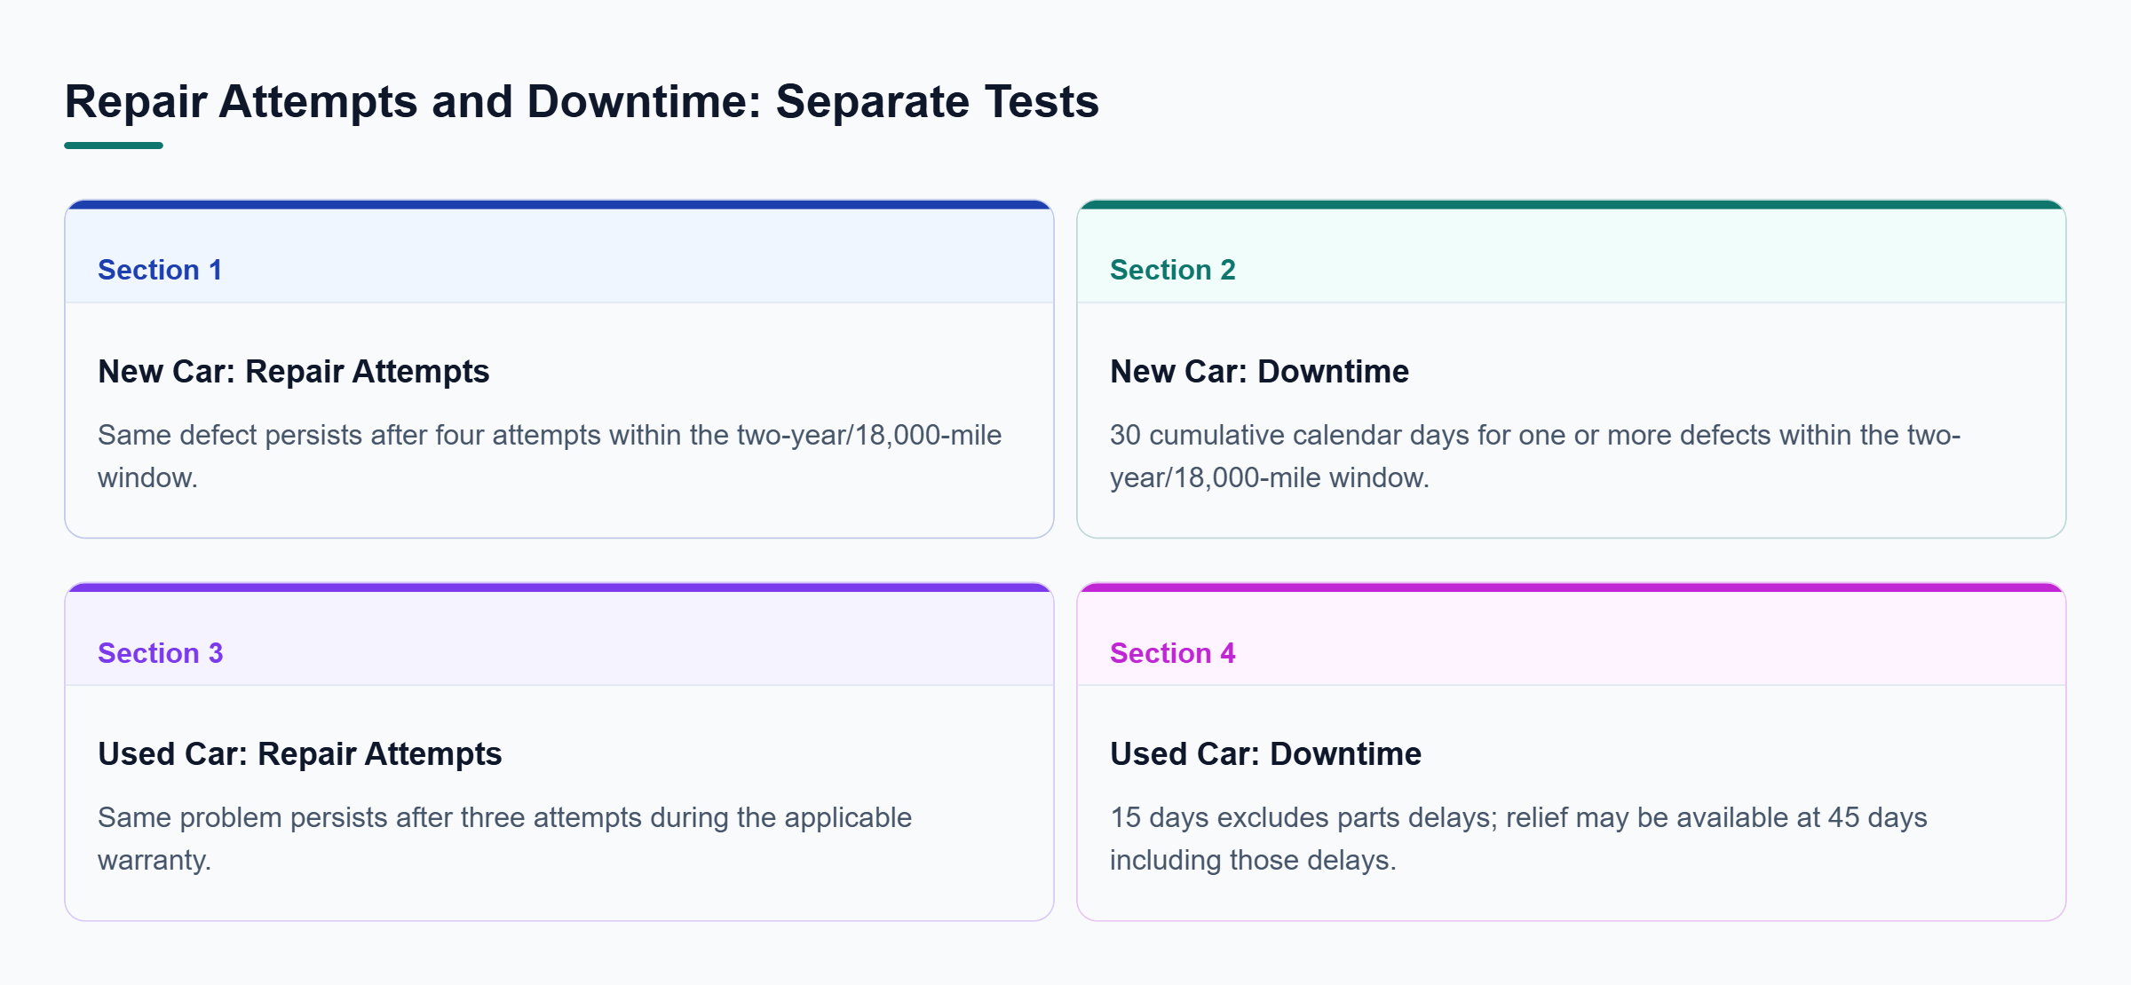The image size is (2131, 985).
Task: Click the 'Repair Attempts and Downtime: Separate Tests' heading
Action: (x=582, y=101)
